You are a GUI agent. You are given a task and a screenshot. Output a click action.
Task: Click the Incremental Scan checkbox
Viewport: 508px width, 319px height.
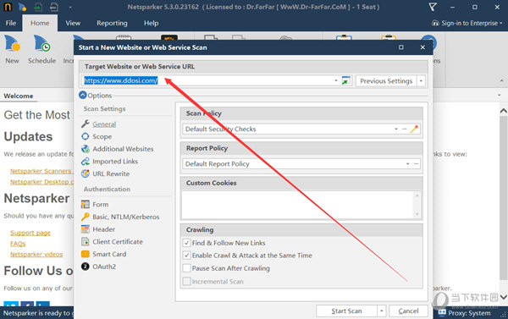coord(186,282)
